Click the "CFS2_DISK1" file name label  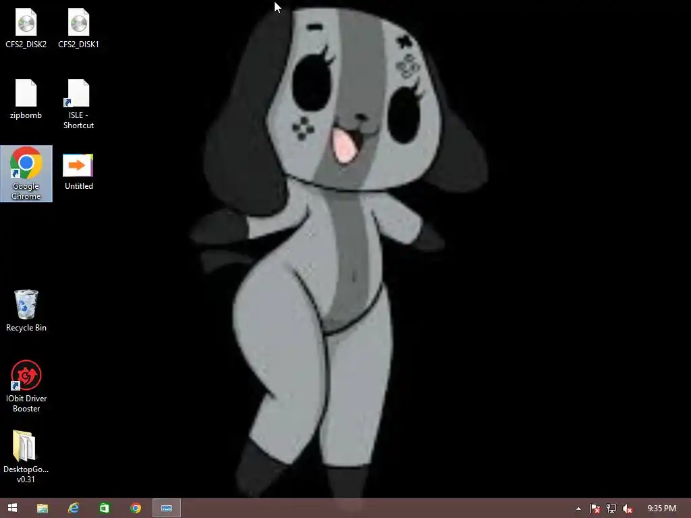pos(78,44)
